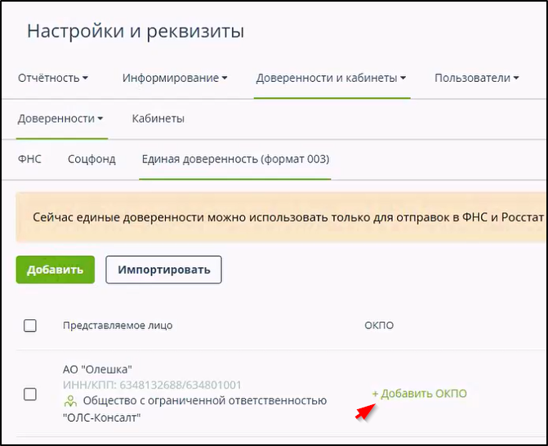
Task: Open the Доверенности и кабинеты dropdown
Action: point(331,78)
